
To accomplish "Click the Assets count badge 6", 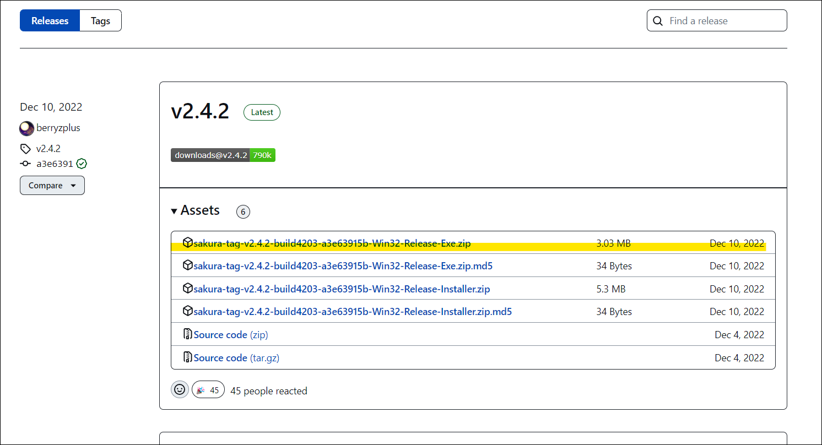I will (243, 211).
